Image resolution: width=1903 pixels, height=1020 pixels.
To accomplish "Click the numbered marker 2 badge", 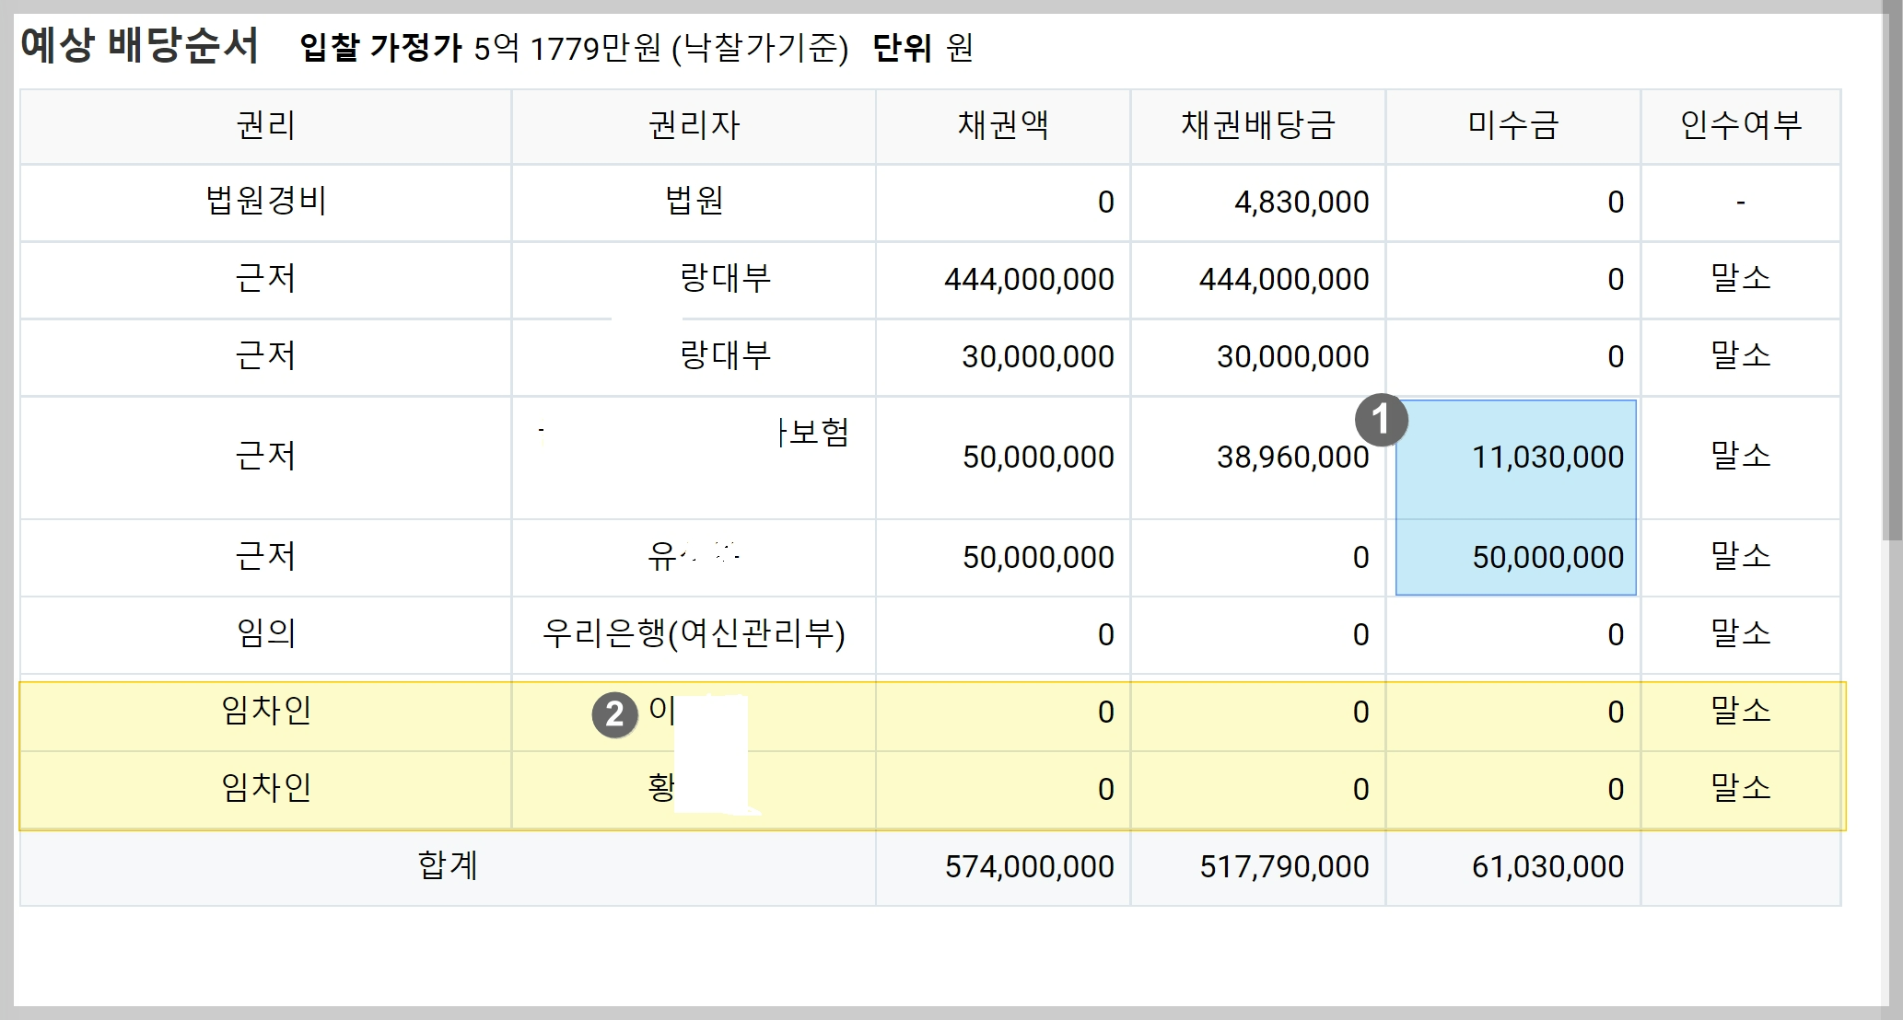I will [x=614, y=715].
